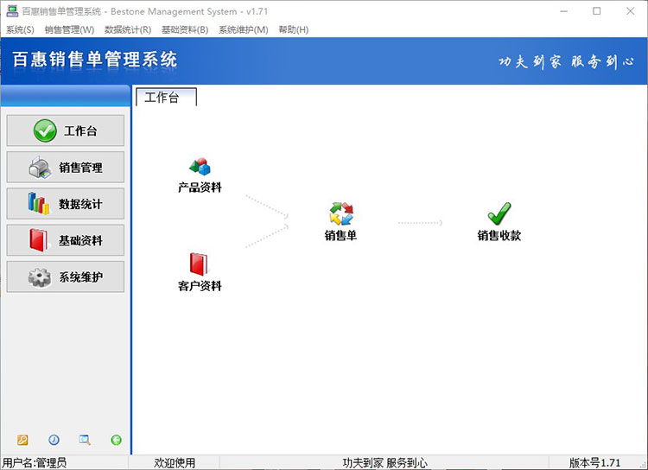Click 功夫到家 服务到心 in status bar

point(384,462)
